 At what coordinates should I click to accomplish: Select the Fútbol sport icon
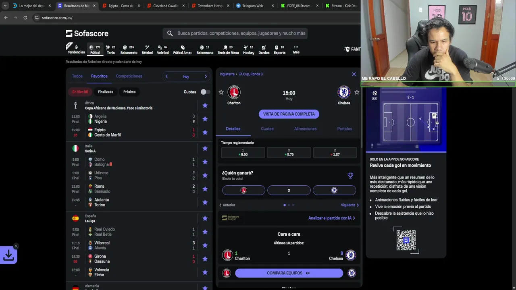coord(95,49)
